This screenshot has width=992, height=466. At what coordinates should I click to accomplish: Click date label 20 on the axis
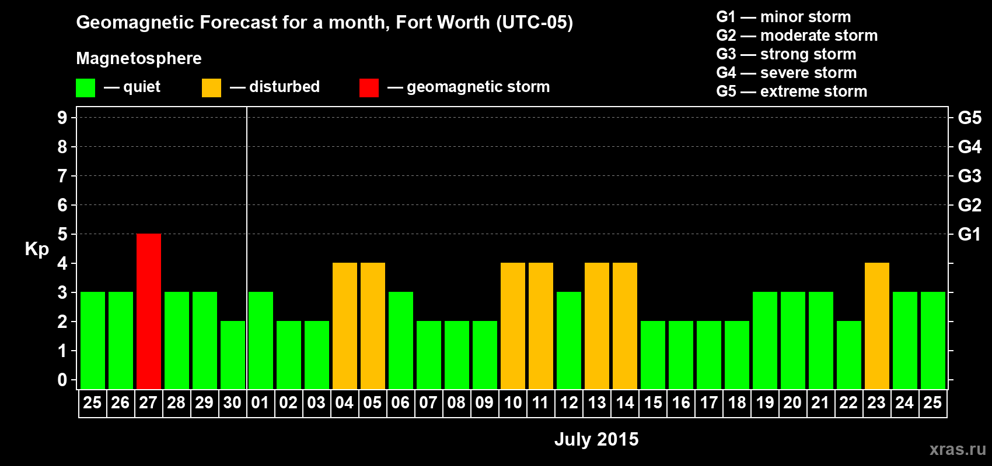coord(792,403)
